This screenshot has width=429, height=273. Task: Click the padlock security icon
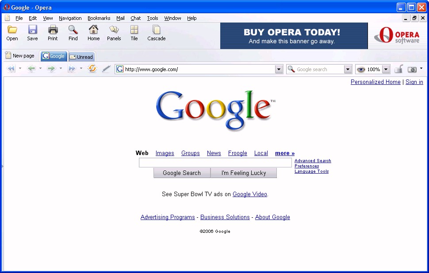click(x=398, y=69)
